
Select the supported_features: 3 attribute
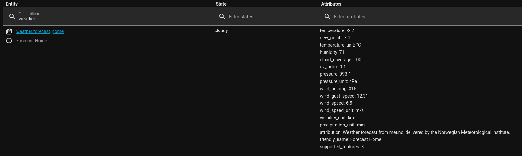tap(342, 147)
